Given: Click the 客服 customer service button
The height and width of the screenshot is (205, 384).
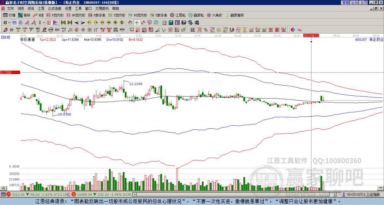Looking at the screenshot, I should [x=346, y=3].
